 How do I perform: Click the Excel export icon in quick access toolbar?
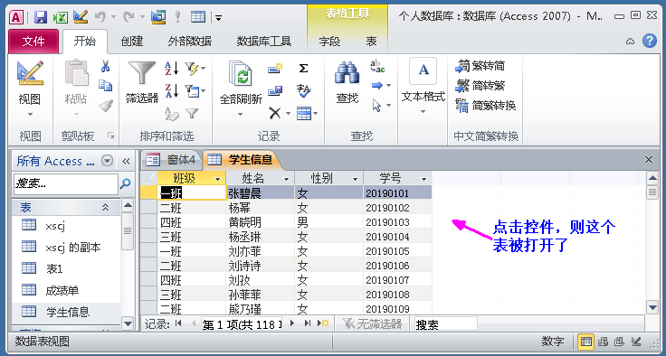(61, 17)
